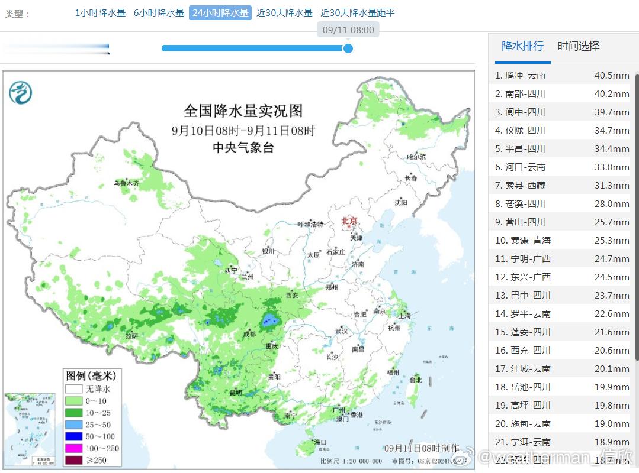This screenshot has height=473, width=639.
Task: Click the 100~250 magenta legend swatch
Action: click(74, 448)
